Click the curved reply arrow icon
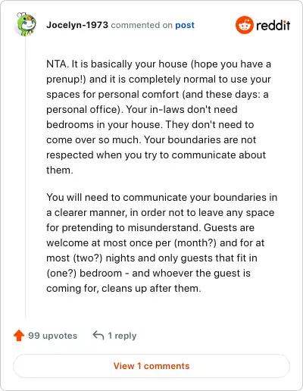This screenshot has width=303, height=391. [98, 336]
